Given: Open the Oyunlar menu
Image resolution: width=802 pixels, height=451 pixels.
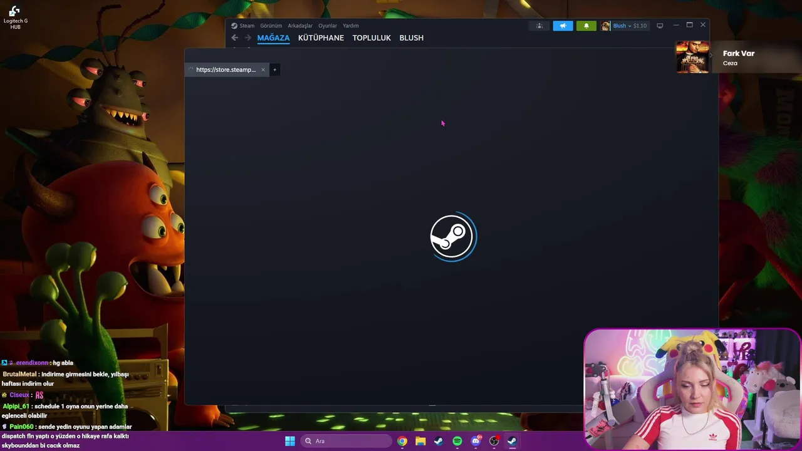Looking at the screenshot, I should pos(328,26).
